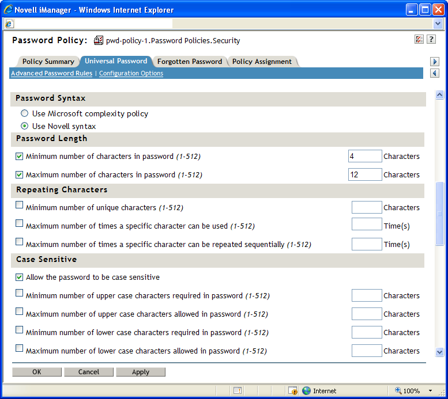
Task: Click the Apply button
Action: (141, 372)
